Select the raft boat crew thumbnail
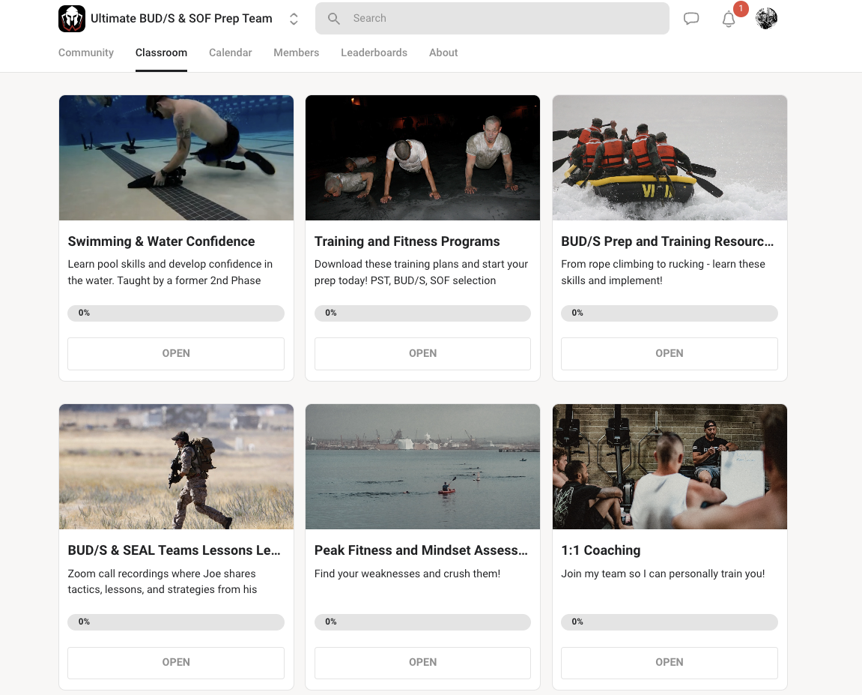This screenshot has width=862, height=695. point(669,157)
